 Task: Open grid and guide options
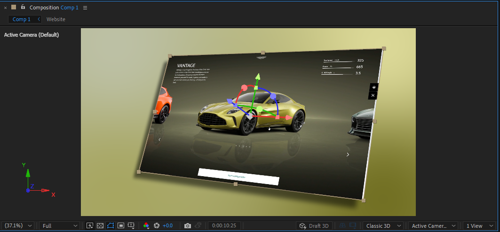132,226
